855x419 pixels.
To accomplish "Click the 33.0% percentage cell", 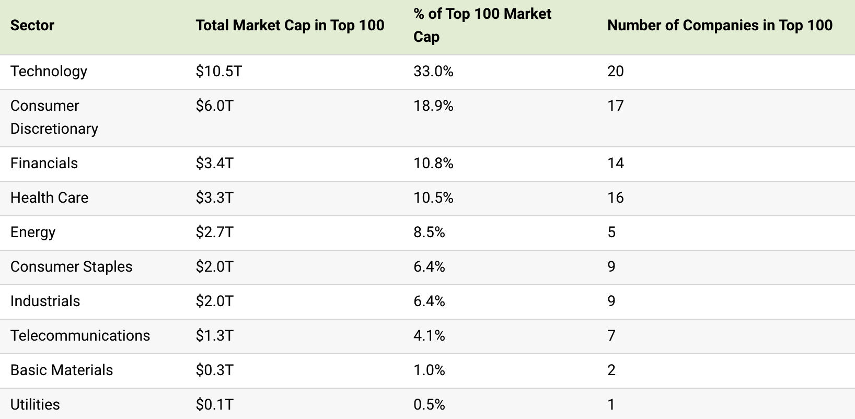I will pyautogui.click(x=433, y=71).
